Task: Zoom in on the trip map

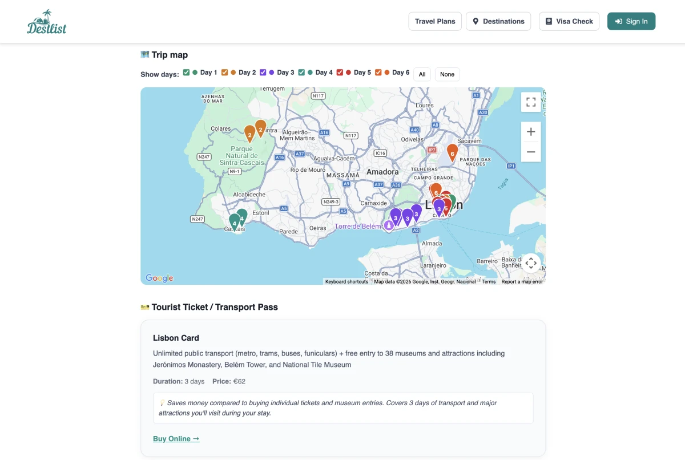Action: 531,132
